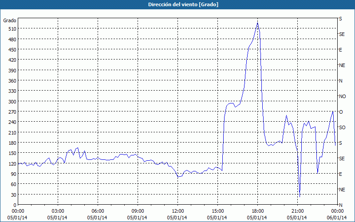The image size is (355, 222).
Task: Click the 'E' compass label level with 90
Action: point(340,174)
